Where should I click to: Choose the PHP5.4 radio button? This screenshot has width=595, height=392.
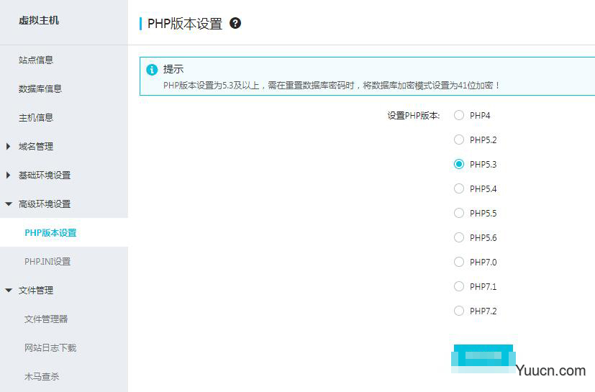(x=459, y=188)
